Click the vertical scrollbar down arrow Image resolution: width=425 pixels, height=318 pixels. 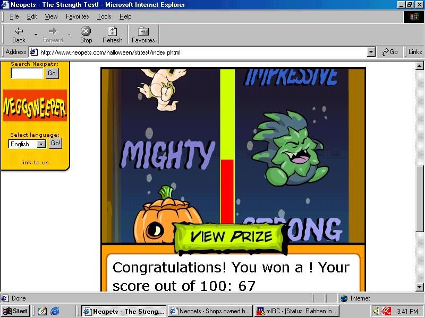[419, 287]
